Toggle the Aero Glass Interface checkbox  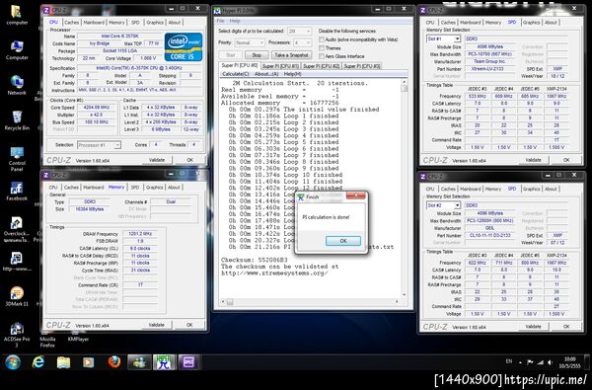tap(322, 56)
